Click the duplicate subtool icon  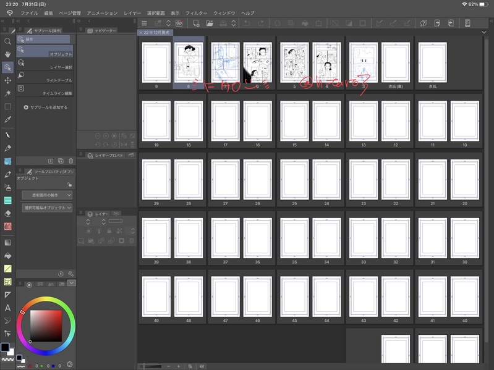point(61,161)
